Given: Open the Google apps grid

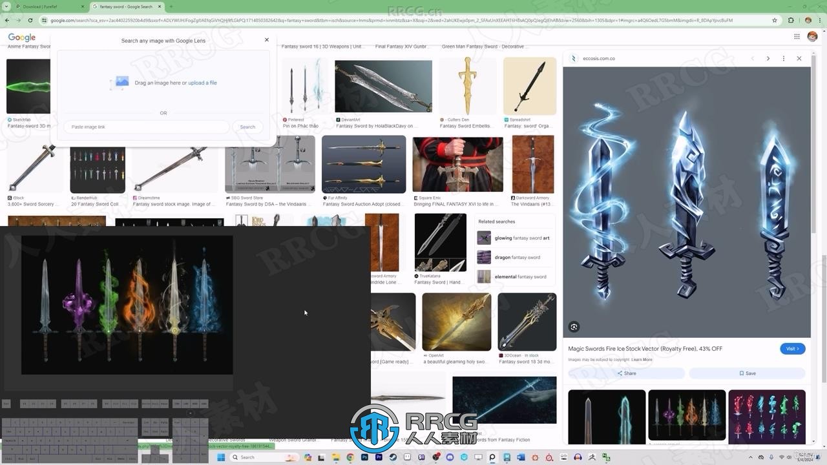Looking at the screenshot, I should [x=797, y=37].
